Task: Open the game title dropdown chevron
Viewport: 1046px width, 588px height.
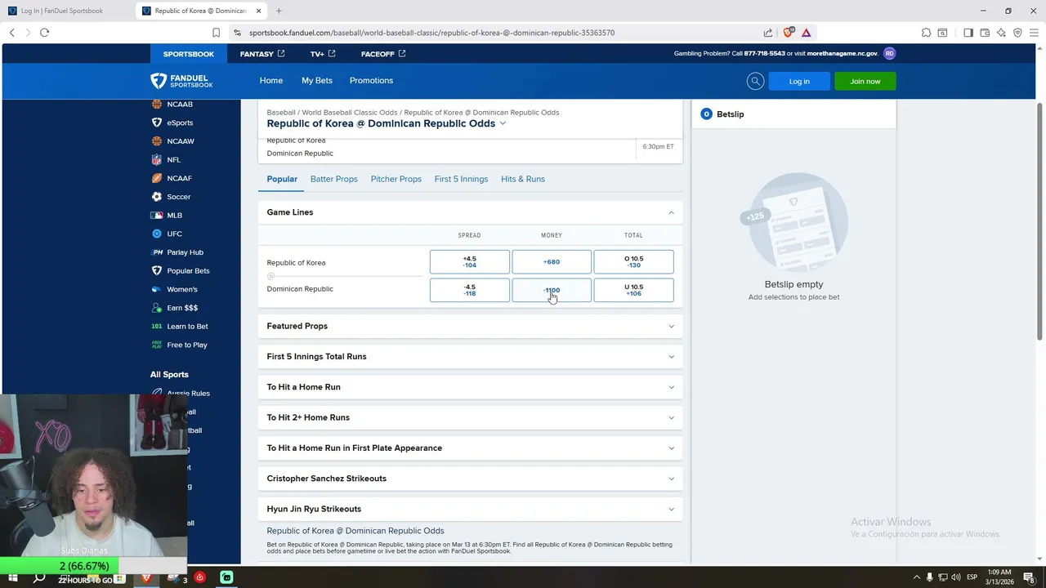Action: pyautogui.click(x=503, y=123)
